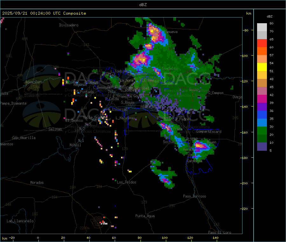The height and width of the screenshot is (242, 286).
Task: Click the timestamp text 2025/09/21 00:24:00 UTC
Action: (x=31, y=13)
